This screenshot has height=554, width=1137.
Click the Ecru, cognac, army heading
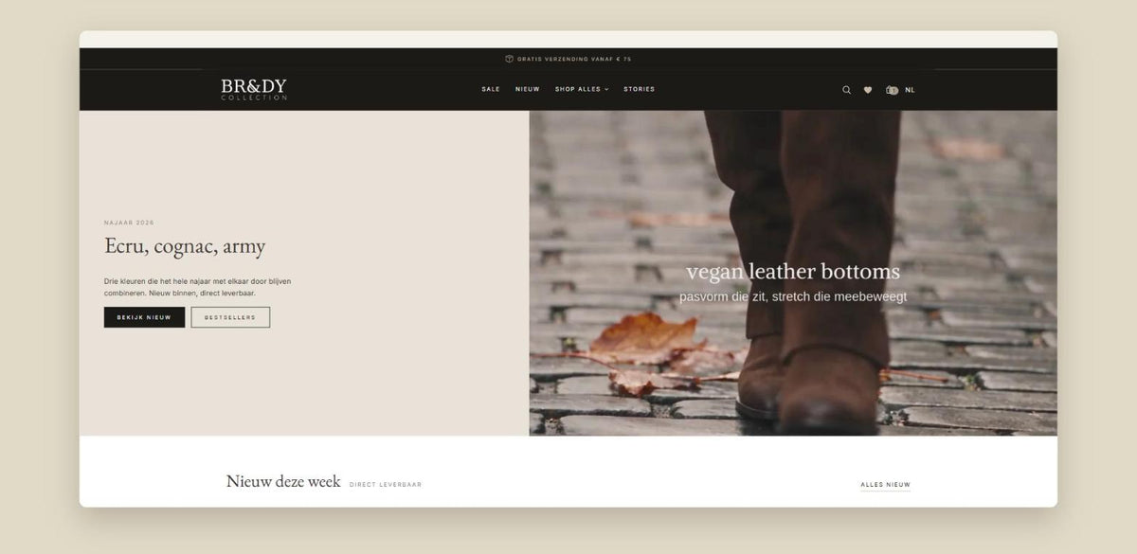[x=185, y=246]
